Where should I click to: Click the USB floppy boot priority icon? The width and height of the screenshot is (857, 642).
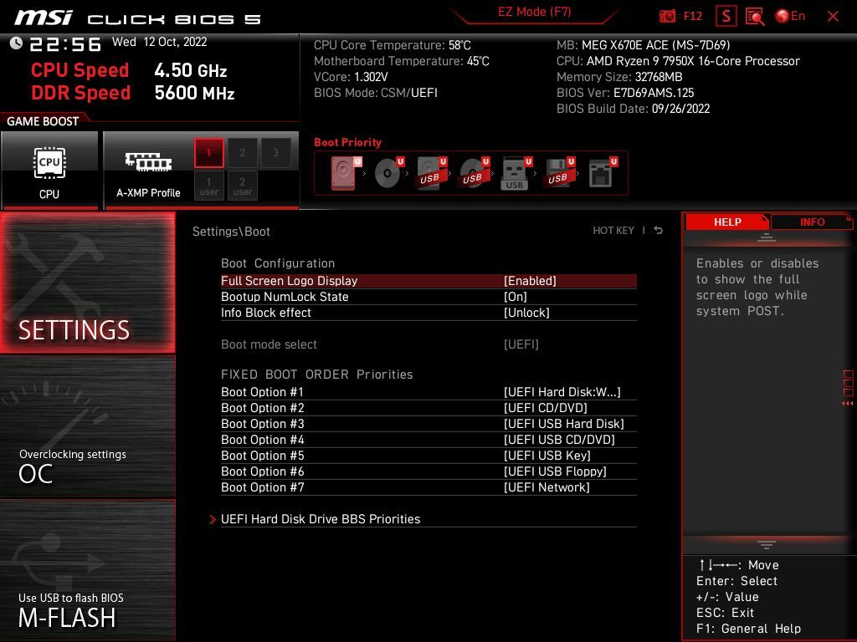point(558,173)
